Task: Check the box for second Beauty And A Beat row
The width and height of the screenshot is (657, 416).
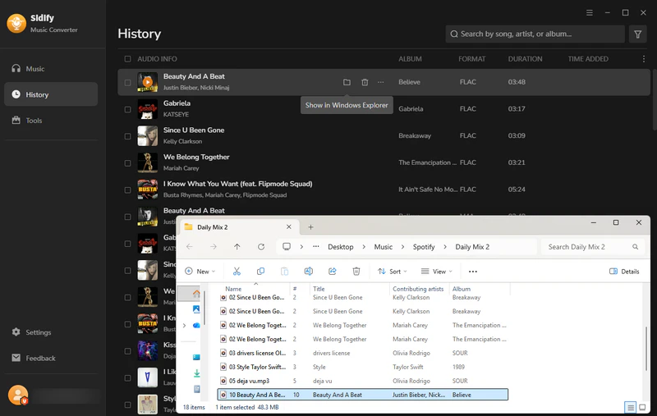Action: click(127, 217)
